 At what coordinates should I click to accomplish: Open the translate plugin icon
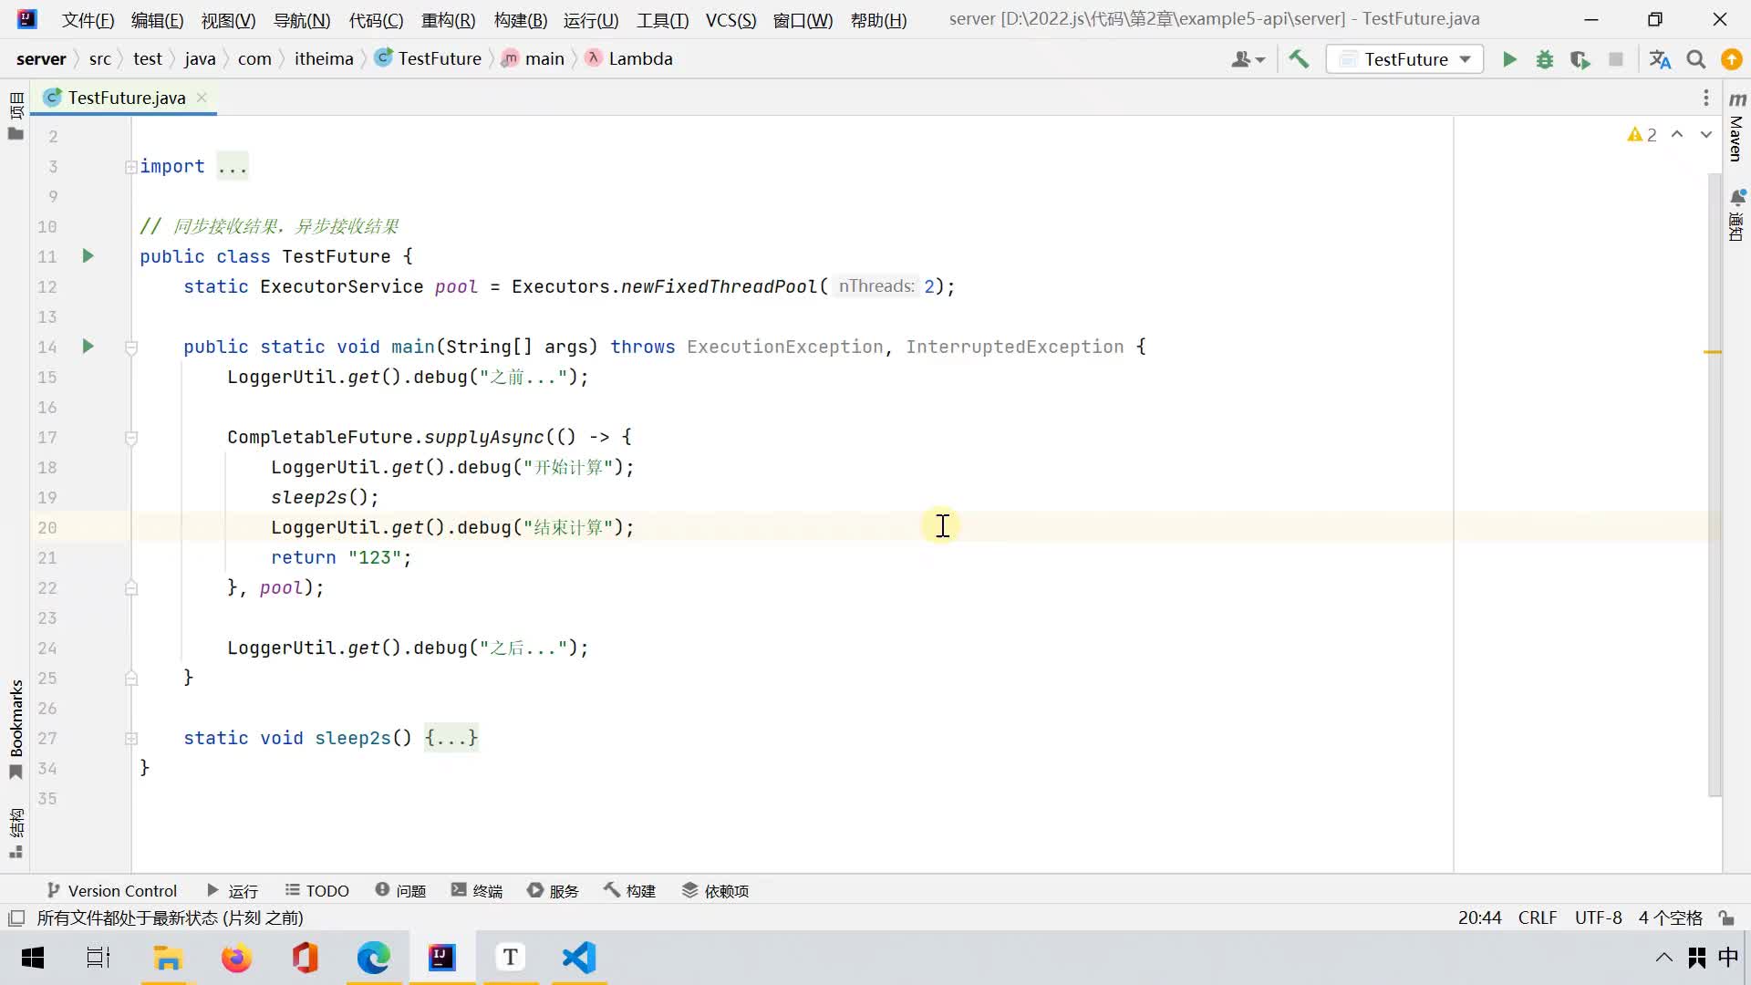1660,59
